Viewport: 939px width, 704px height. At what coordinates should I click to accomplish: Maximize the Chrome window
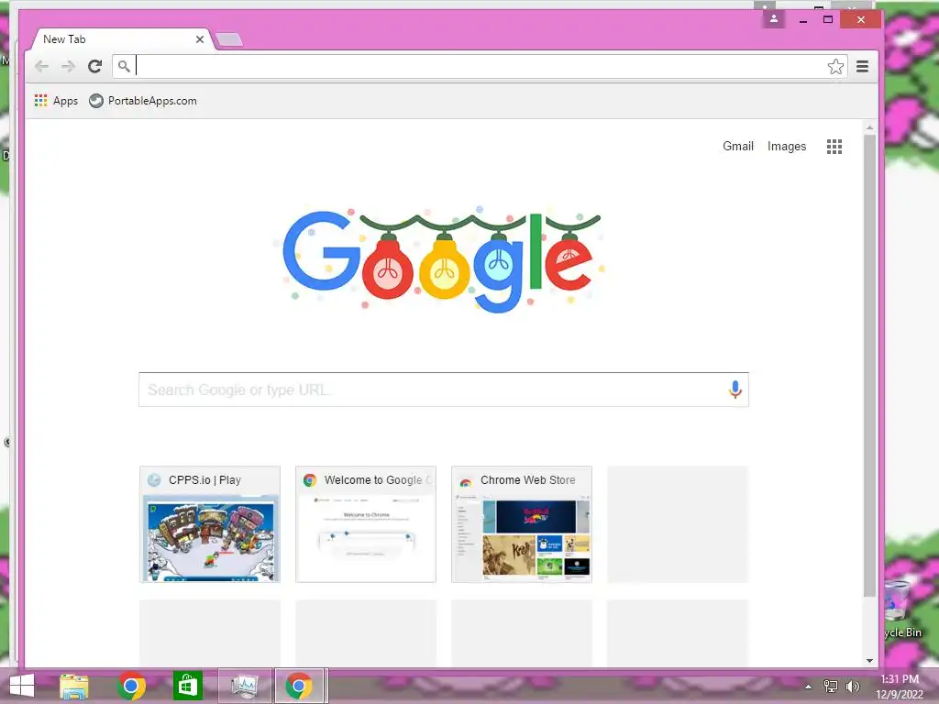click(828, 20)
